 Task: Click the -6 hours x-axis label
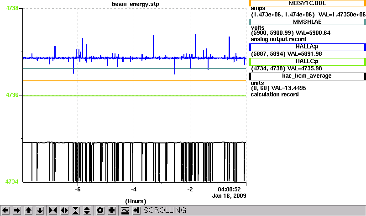(x=78, y=190)
